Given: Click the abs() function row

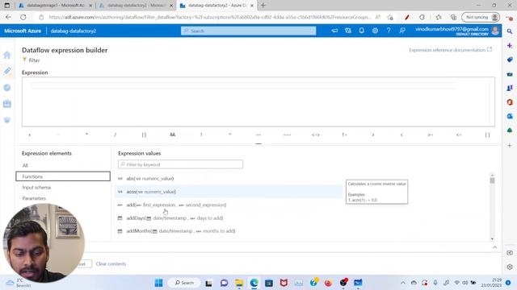Looking at the screenshot, I should click(x=229, y=179).
